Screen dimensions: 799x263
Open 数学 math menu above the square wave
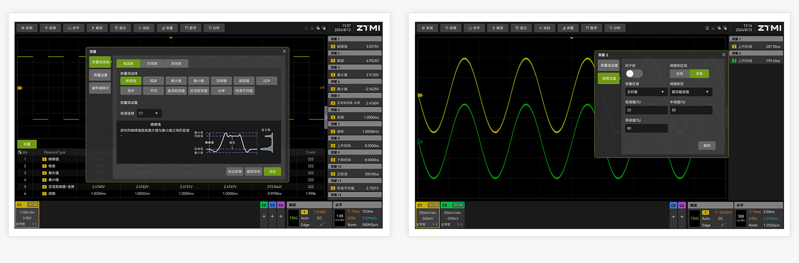[191, 28]
